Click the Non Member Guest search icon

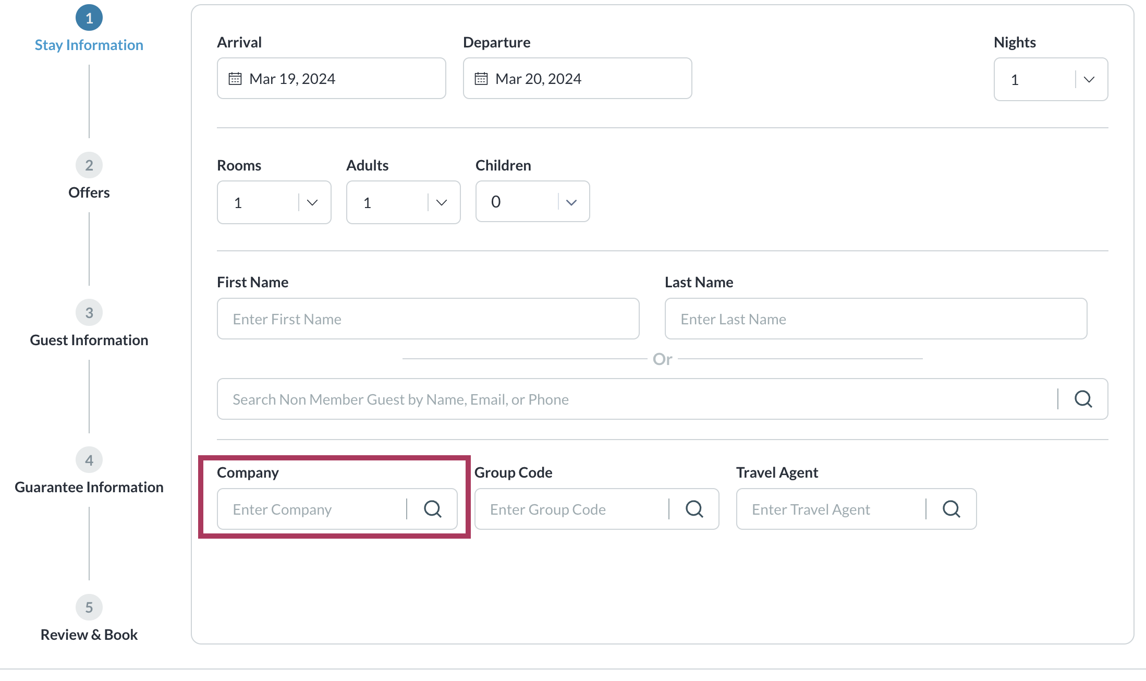[x=1083, y=399]
